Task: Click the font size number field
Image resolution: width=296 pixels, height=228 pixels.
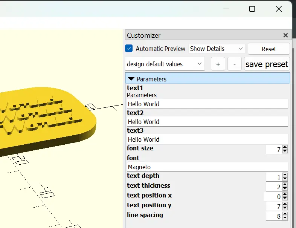Action: click(274, 149)
